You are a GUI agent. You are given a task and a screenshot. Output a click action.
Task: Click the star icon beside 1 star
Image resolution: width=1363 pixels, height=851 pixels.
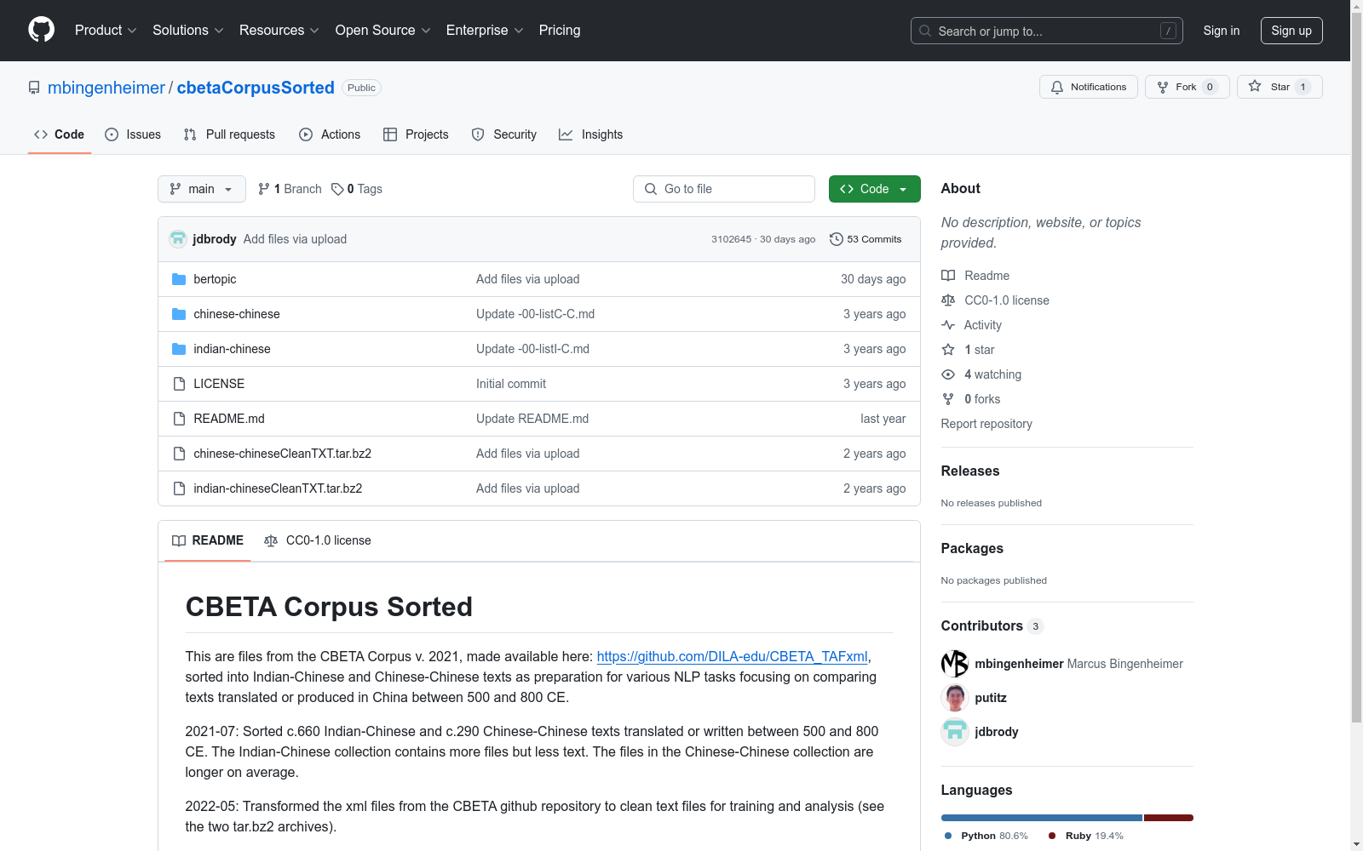948,350
